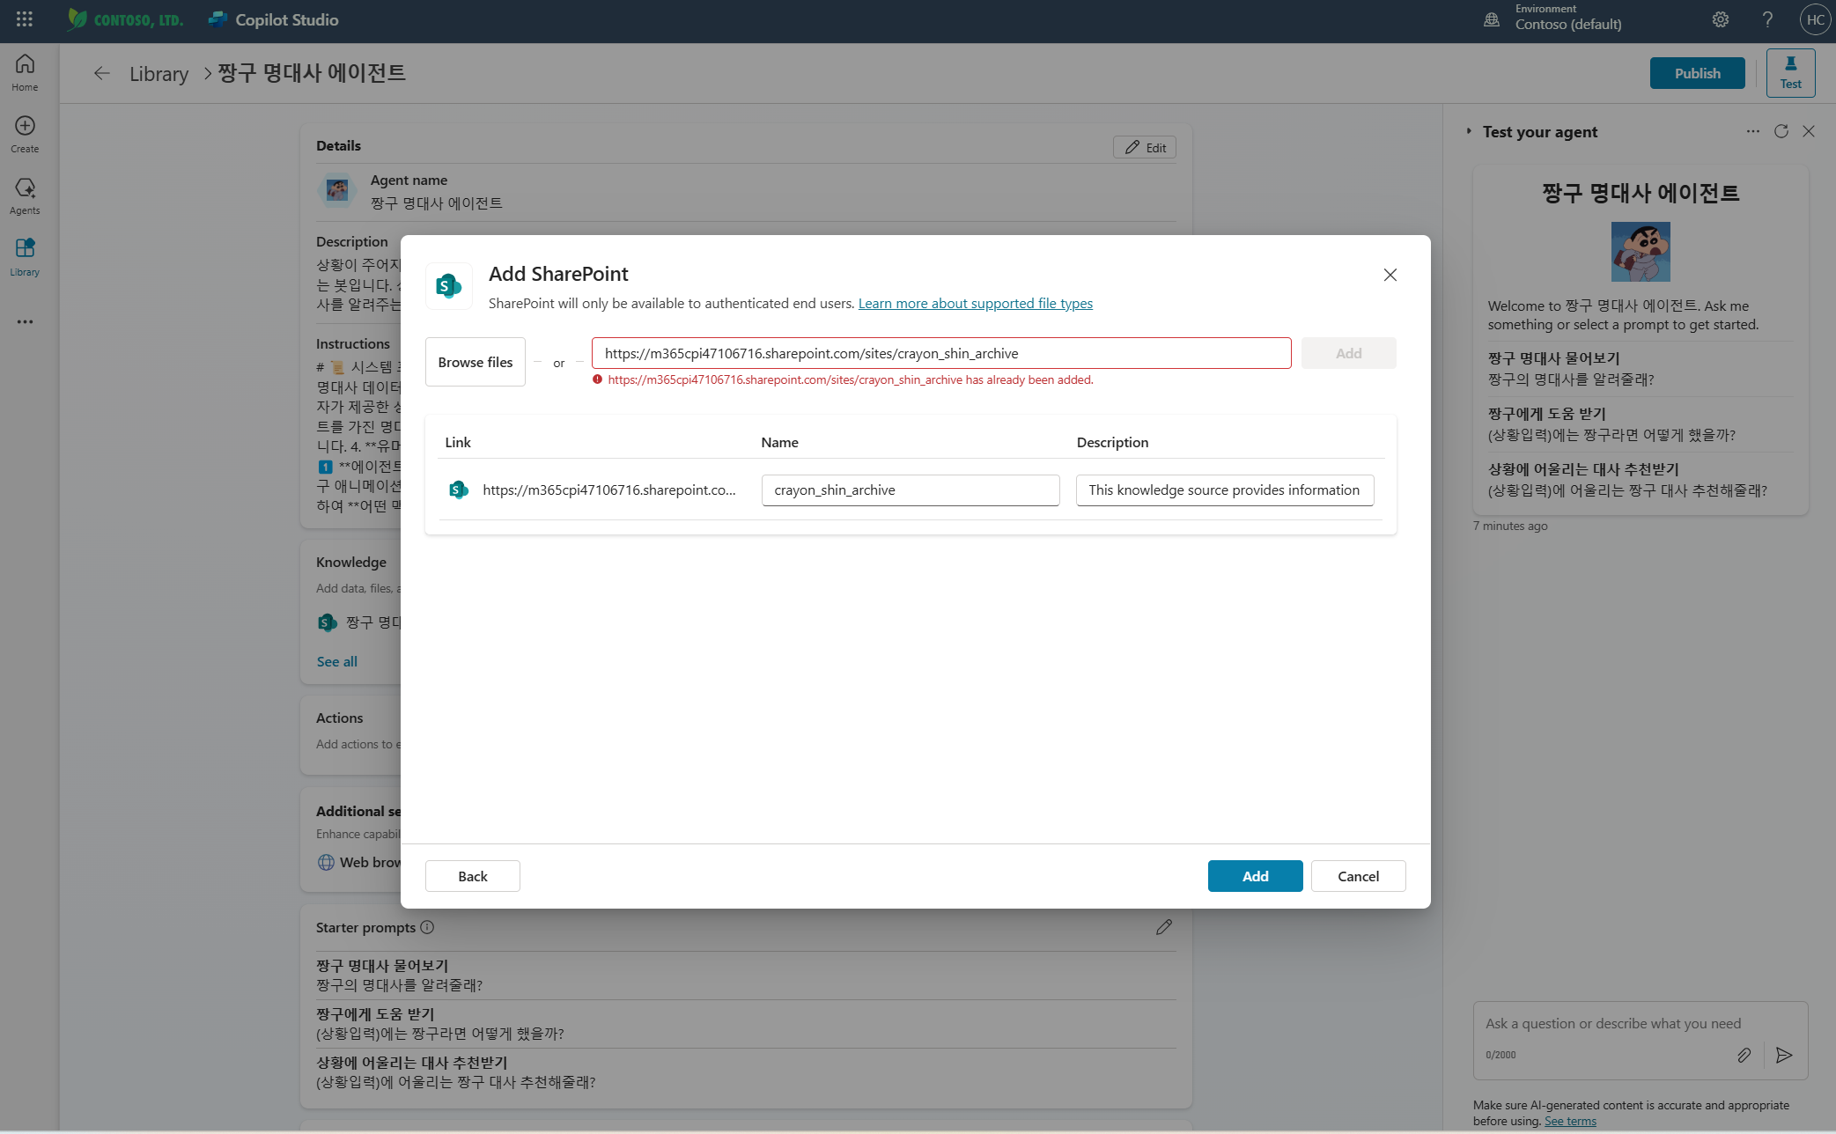Click SharePoint icon in the link row

[x=459, y=490]
